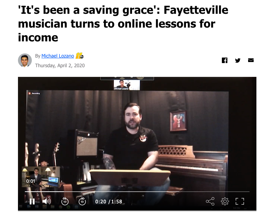Click the Thursday, April 2, 2020 date

[x=60, y=65]
